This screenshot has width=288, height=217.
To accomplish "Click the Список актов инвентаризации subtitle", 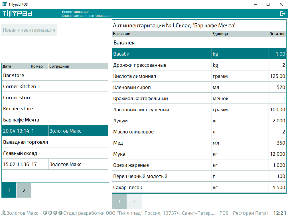I will [86, 16].
